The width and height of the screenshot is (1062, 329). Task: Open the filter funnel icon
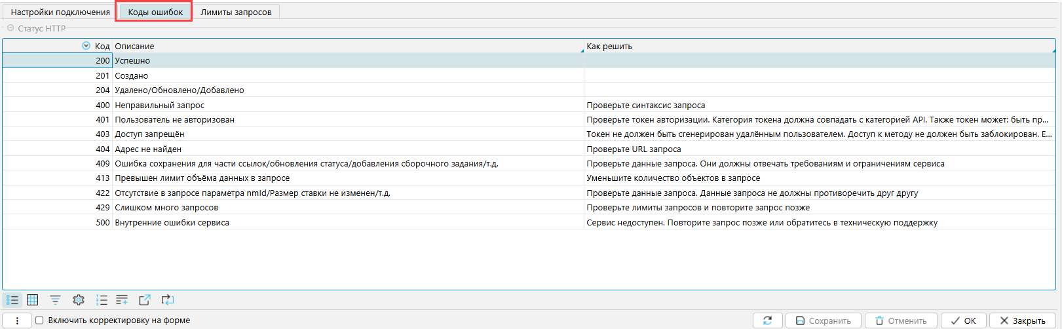coord(55,300)
